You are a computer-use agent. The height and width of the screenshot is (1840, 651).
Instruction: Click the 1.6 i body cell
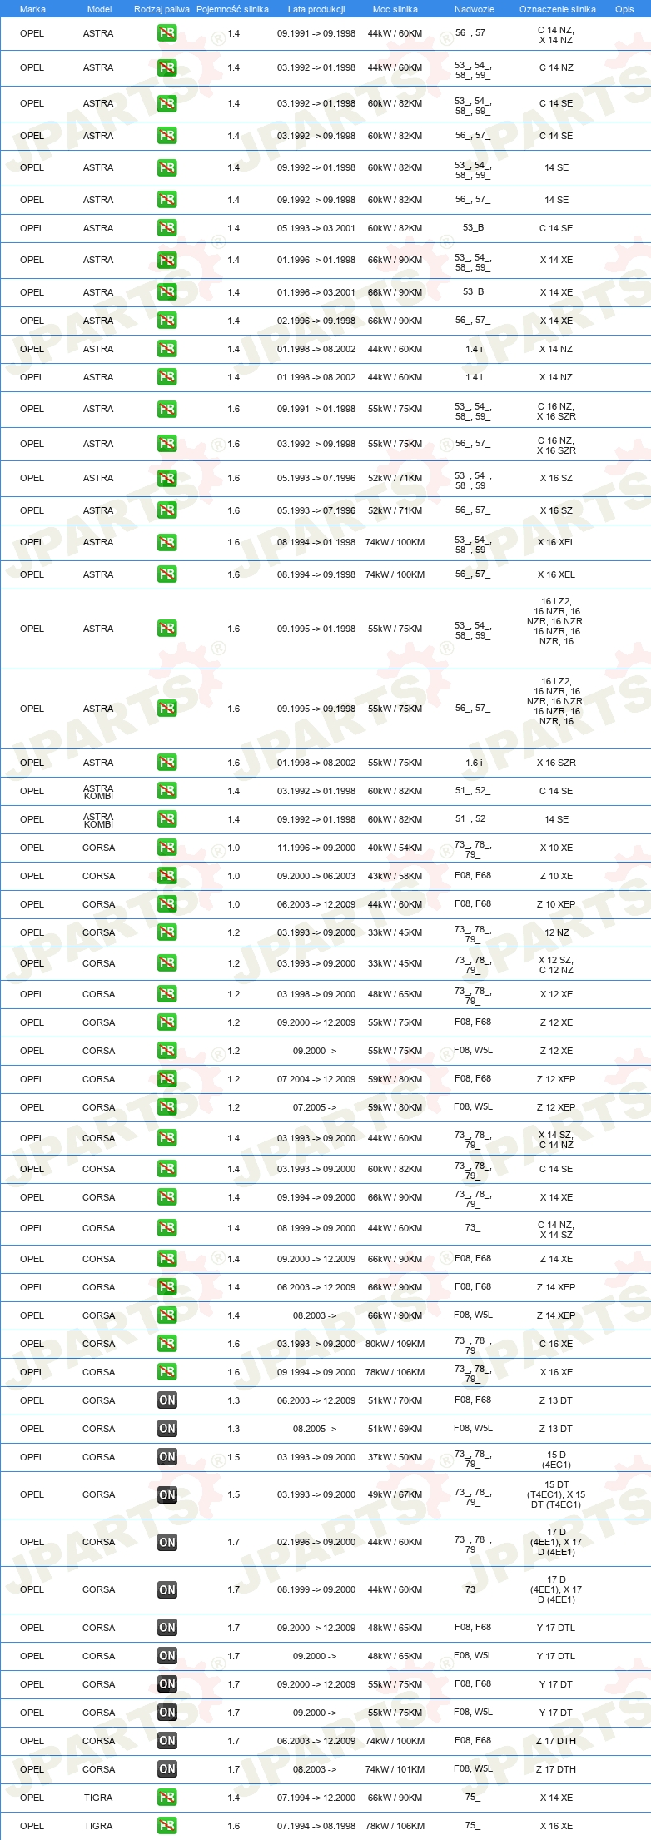(474, 763)
